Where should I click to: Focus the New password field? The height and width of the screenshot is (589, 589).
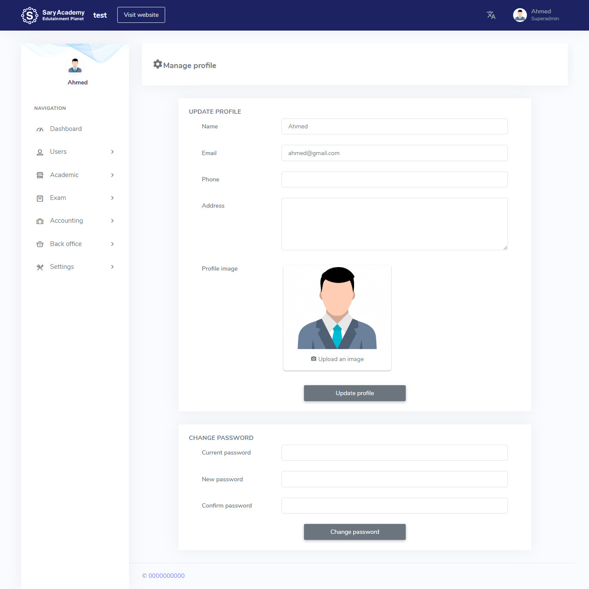(x=395, y=479)
